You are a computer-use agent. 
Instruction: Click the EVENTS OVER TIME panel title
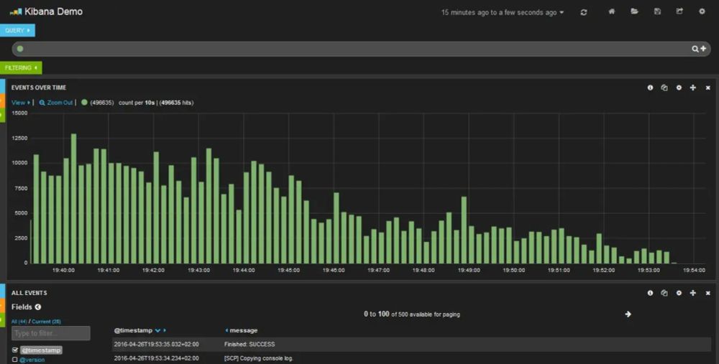[39, 88]
